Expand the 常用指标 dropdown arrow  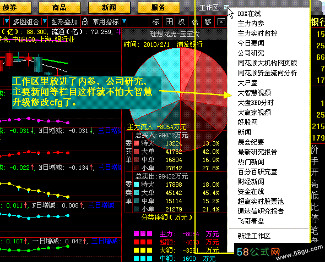124,21
